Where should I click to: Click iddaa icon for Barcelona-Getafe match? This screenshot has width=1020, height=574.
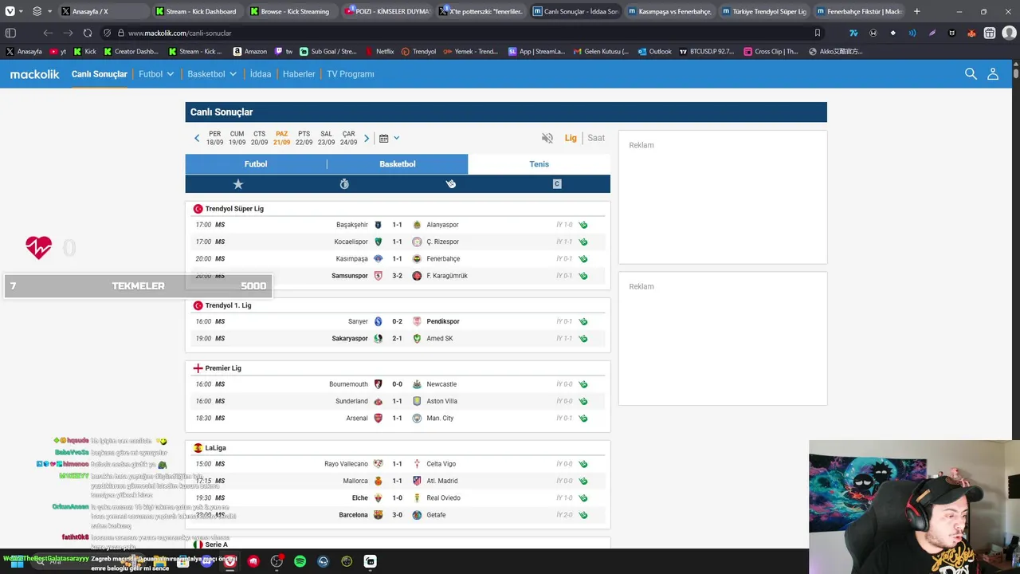(x=583, y=515)
